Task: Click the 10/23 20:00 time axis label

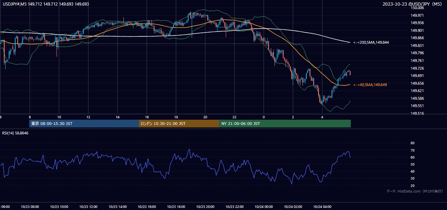Action: [205, 206]
